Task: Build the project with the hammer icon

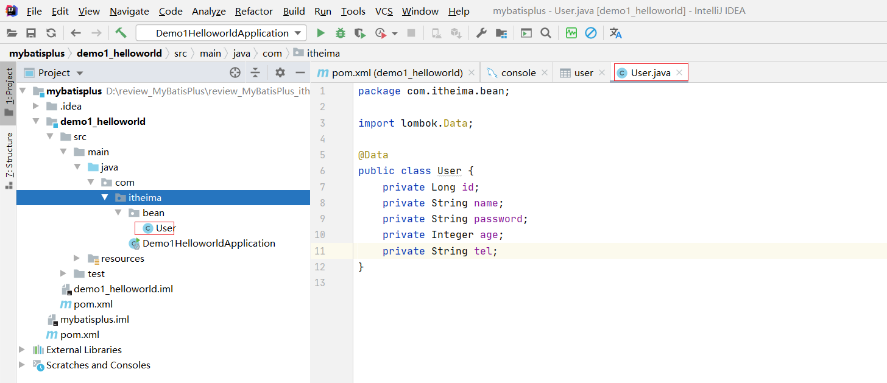Action: [x=121, y=33]
